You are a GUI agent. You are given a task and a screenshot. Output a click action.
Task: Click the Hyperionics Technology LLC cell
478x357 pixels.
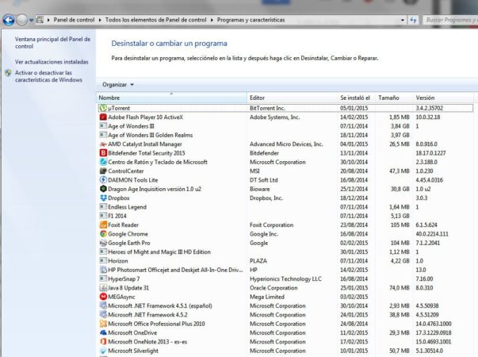285,279
